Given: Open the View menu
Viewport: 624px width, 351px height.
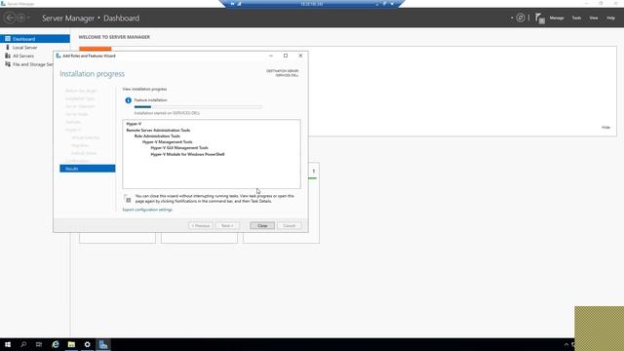Looking at the screenshot, I should coord(594,18).
